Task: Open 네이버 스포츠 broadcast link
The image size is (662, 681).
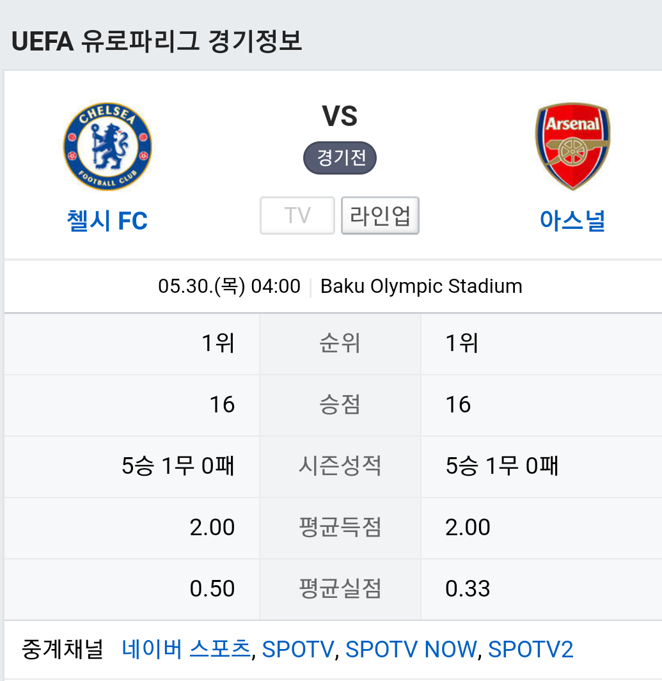Action: [186, 649]
